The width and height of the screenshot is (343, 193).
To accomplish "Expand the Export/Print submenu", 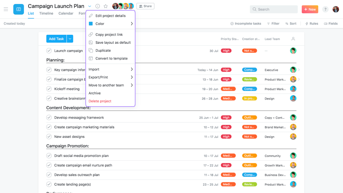I will click(132, 77).
